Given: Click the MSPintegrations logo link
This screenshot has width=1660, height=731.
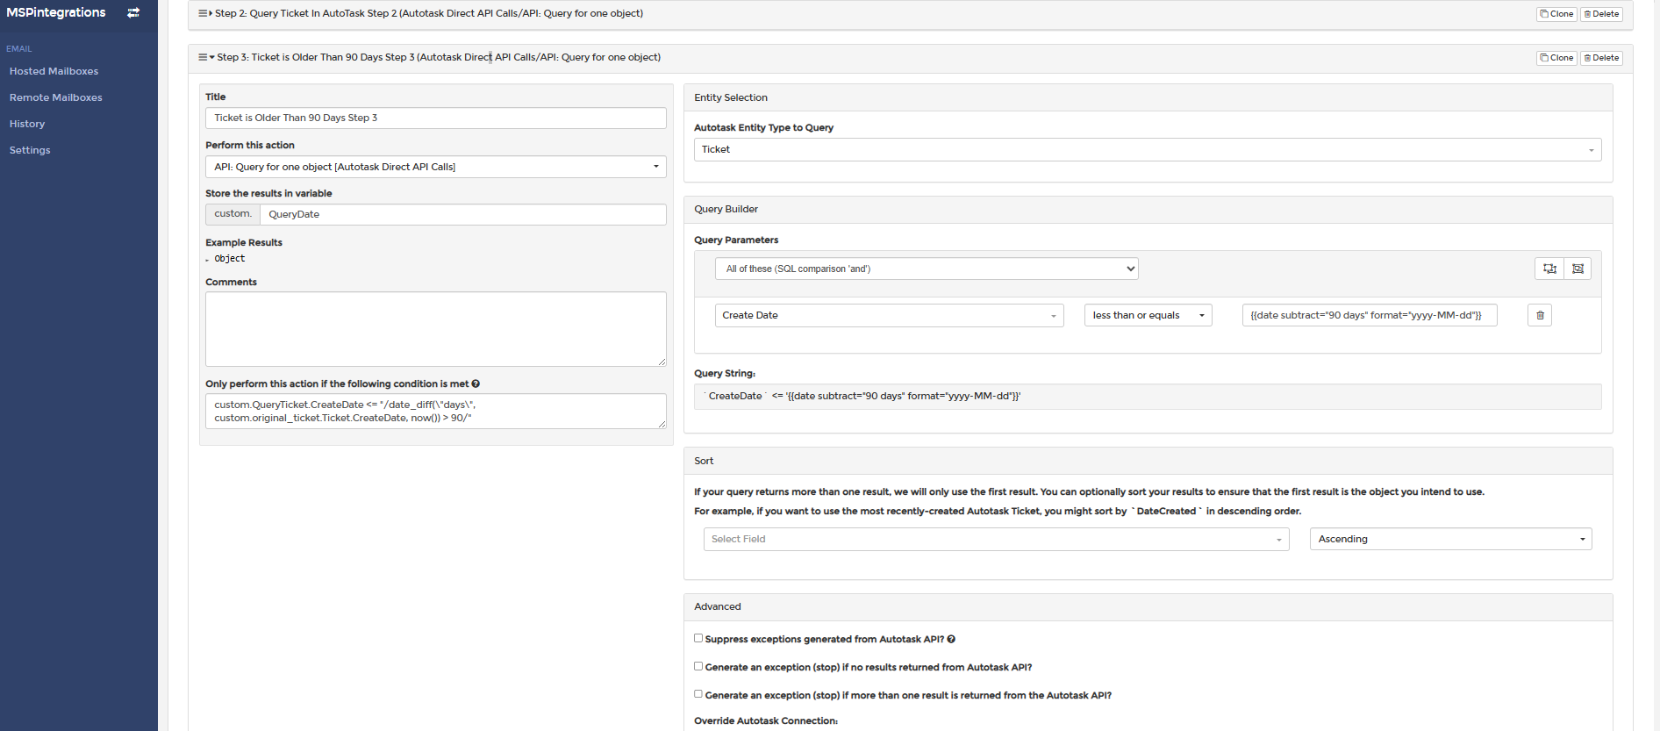Looking at the screenshot, I should coord(55,12).
